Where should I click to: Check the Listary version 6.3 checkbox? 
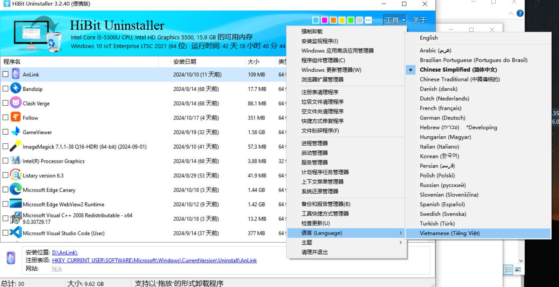5,175
